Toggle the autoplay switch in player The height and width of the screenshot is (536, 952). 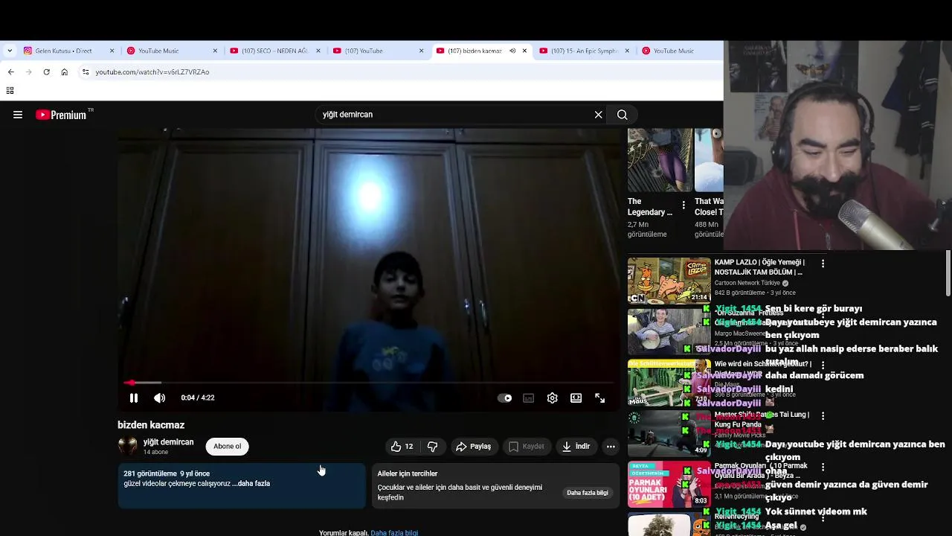(x=505, y=398)
